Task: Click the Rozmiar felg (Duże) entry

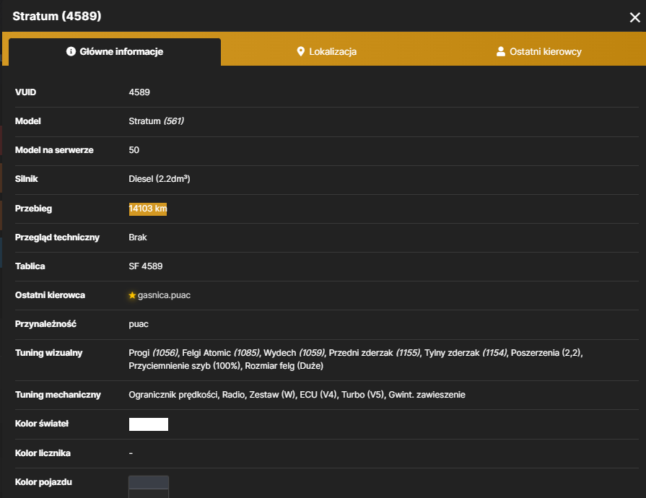Action: 284,366
